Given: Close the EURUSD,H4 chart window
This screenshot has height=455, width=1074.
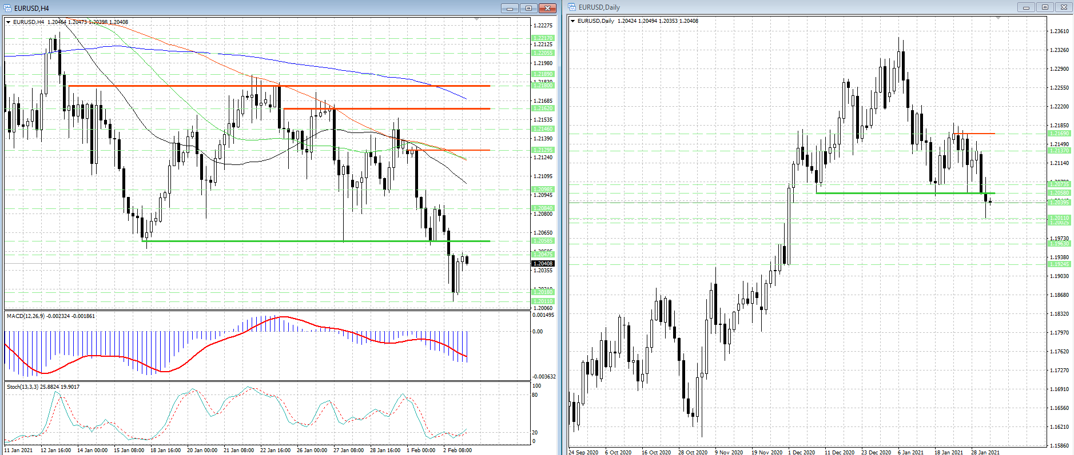Looking at the screenshot, I should (x=547, y=8).
